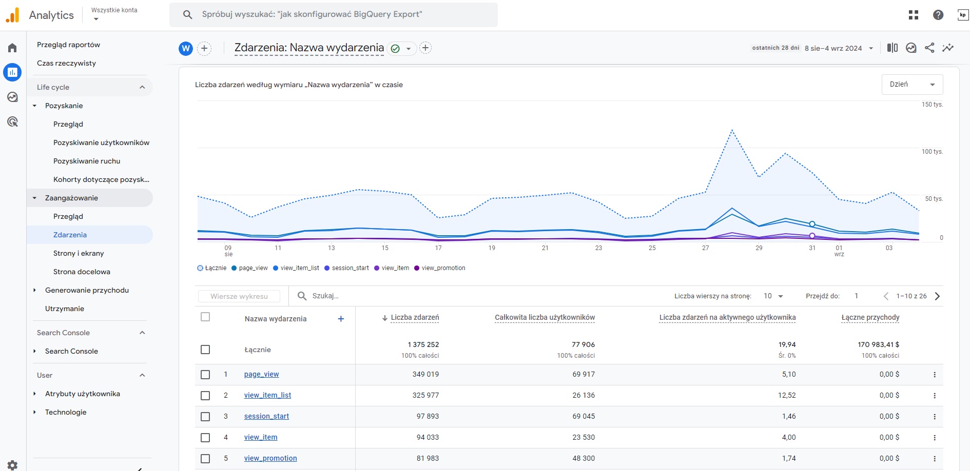The height and width of the screenshot is (471, 970).
Task: Toggle page_view legend color dot
Action: 234,268
